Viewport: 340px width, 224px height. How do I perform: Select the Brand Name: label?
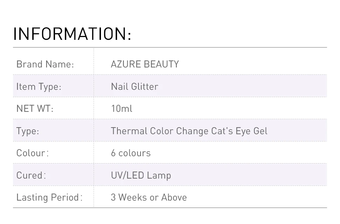tap(45, 64)
